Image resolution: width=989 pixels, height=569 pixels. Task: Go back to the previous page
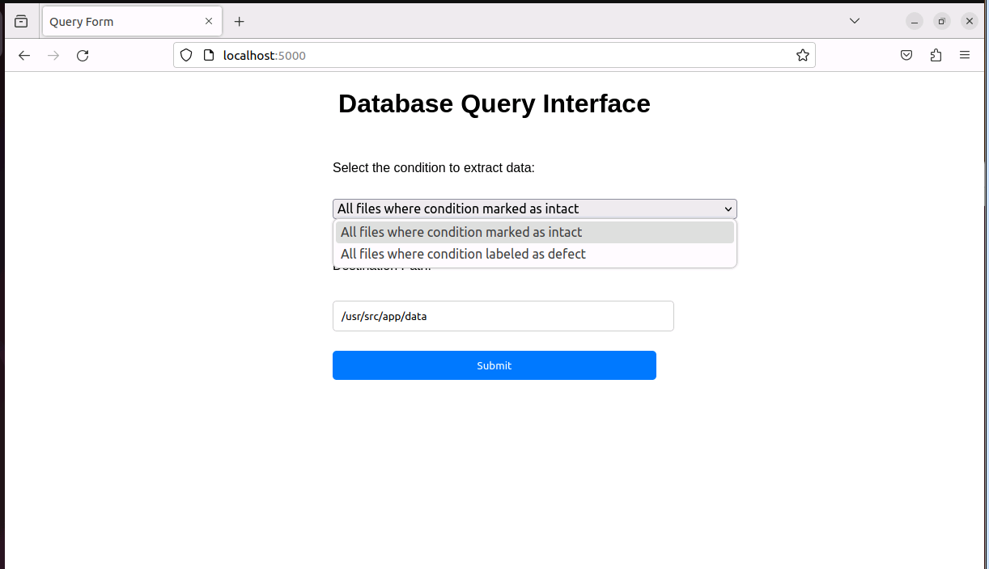(x=24, y=56)
